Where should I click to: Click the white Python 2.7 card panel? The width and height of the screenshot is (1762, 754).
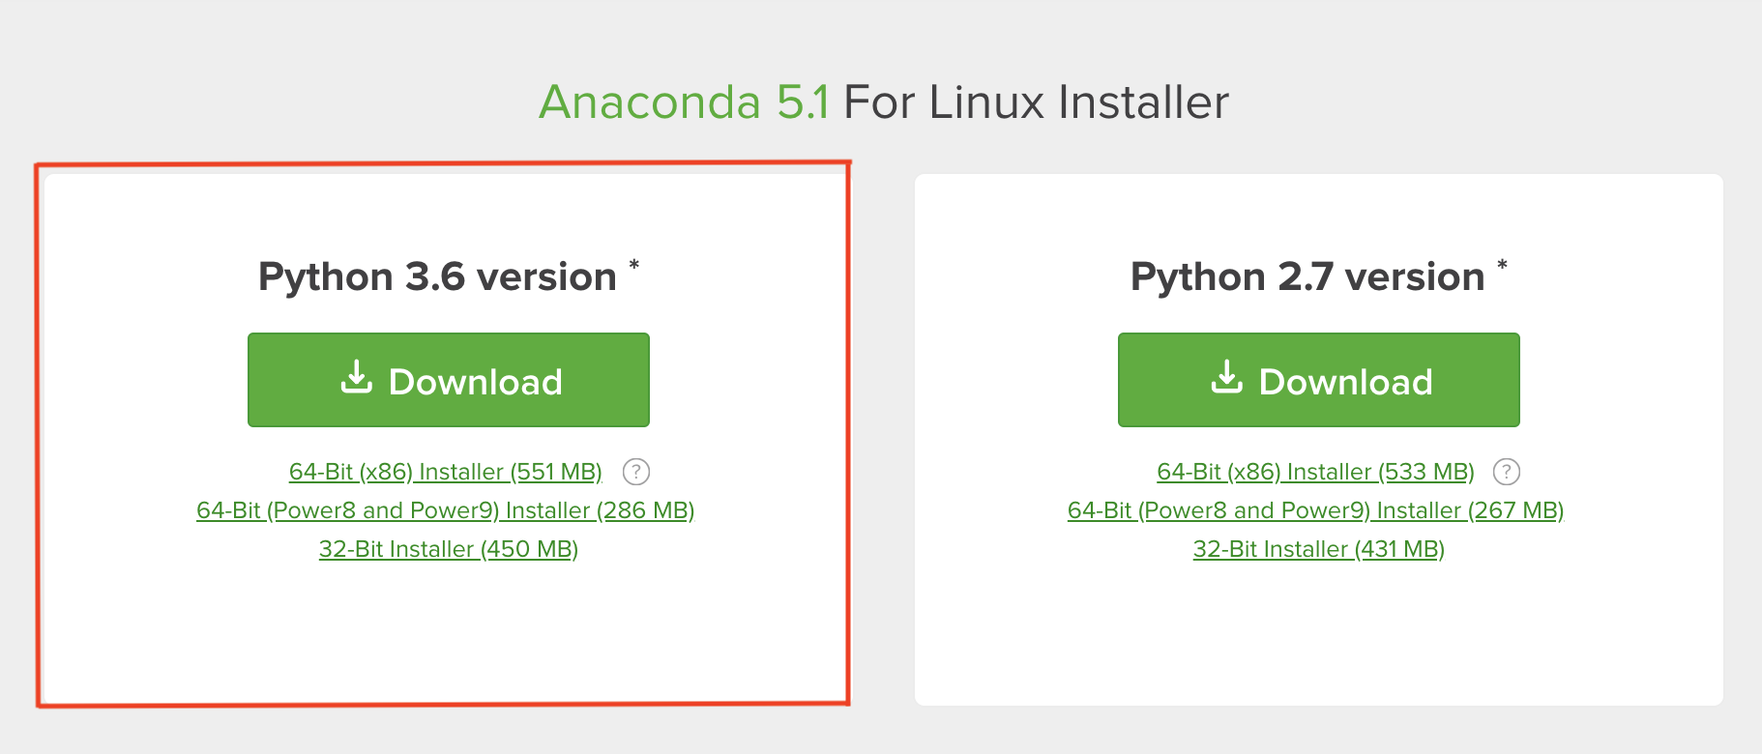point(1319,638)
